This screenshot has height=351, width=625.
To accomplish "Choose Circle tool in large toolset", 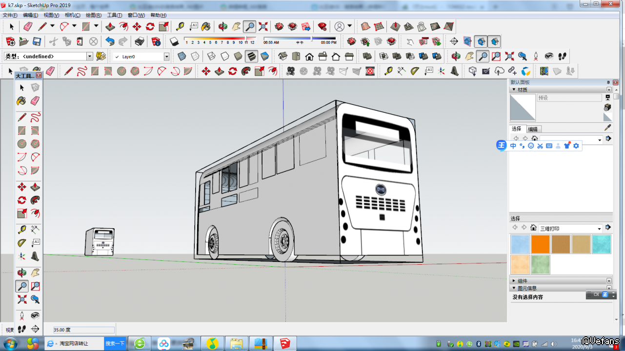I will [x=22, y=144].
